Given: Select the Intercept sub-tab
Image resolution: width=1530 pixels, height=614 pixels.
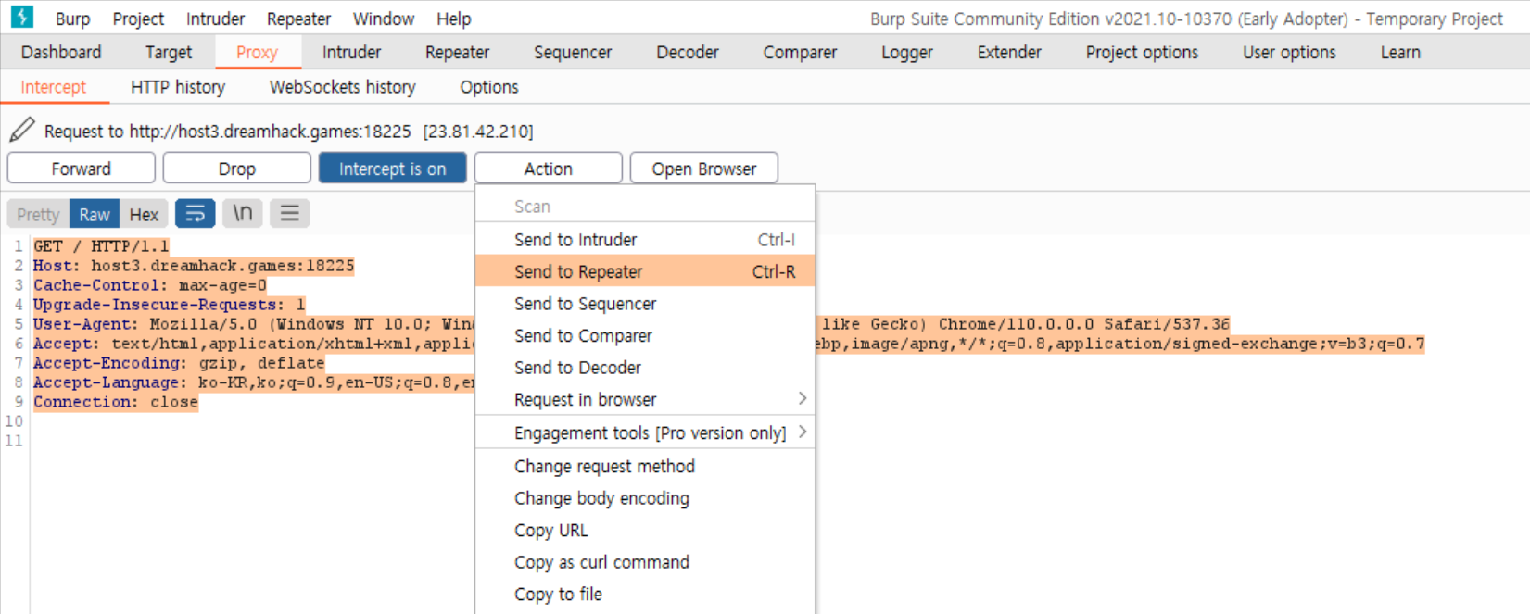Looking at the screenshot, I should tap(54, 87).
